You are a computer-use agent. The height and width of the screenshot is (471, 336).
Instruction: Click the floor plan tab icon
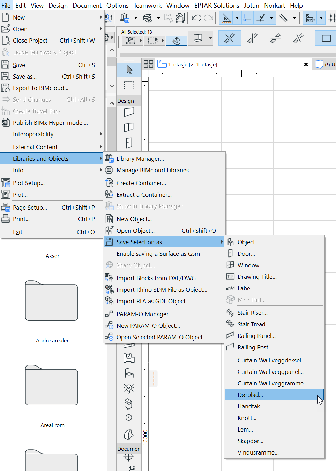click(162, 64)
